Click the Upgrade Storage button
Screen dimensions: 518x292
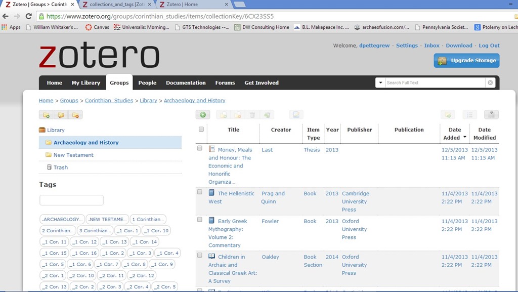[466, 61]
